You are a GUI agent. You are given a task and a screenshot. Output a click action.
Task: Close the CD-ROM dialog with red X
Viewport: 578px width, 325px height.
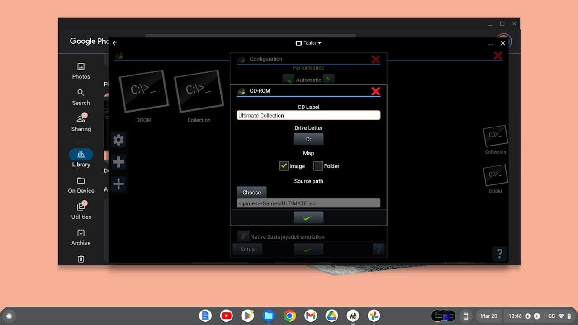375,91
